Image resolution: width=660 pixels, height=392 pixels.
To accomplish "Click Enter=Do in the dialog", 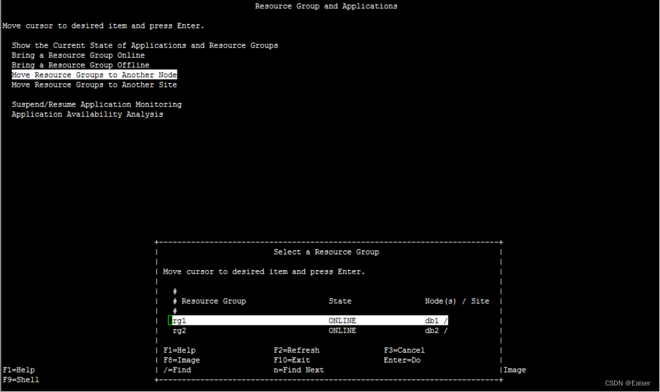I will coord(402,360).
